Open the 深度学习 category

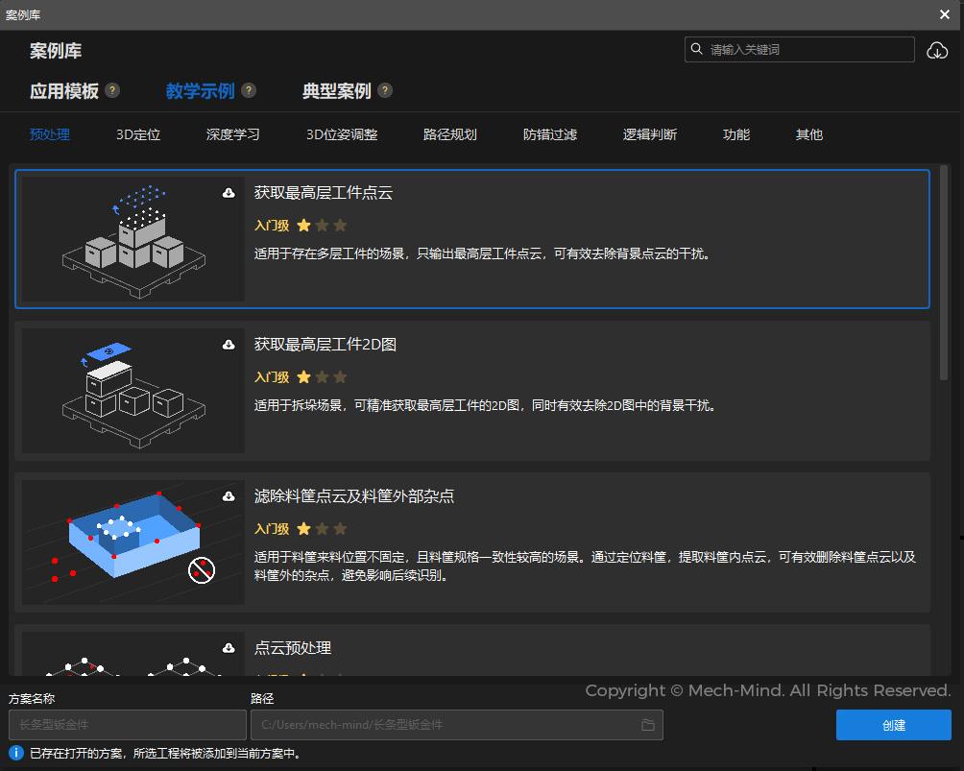(x=232, y=134)
